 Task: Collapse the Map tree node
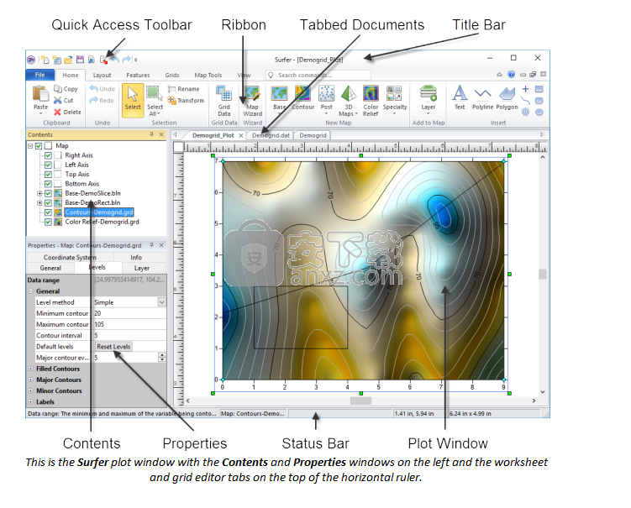pyautogui.click(x=30, y=145)
